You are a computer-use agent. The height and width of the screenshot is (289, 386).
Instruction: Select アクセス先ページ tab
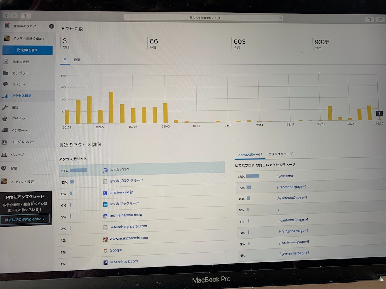coord(280,154)
